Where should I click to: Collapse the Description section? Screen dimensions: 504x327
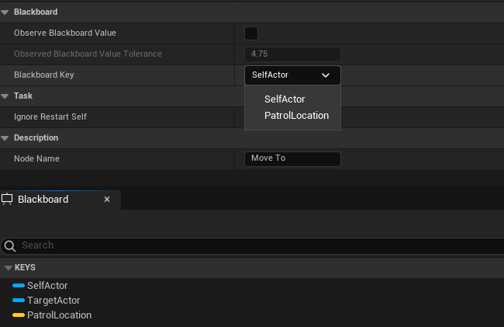pos(5,138)
